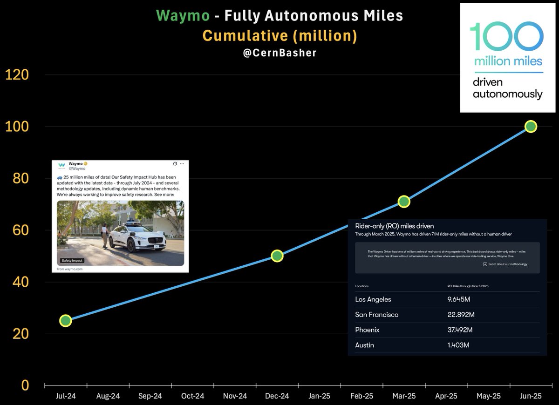Click the Dec-24 data point at 50 million
559x405 pixels.
[277, 256]
